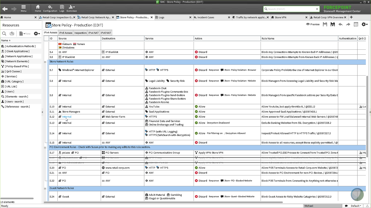Sort resources by Name column

tap(21, 40)
